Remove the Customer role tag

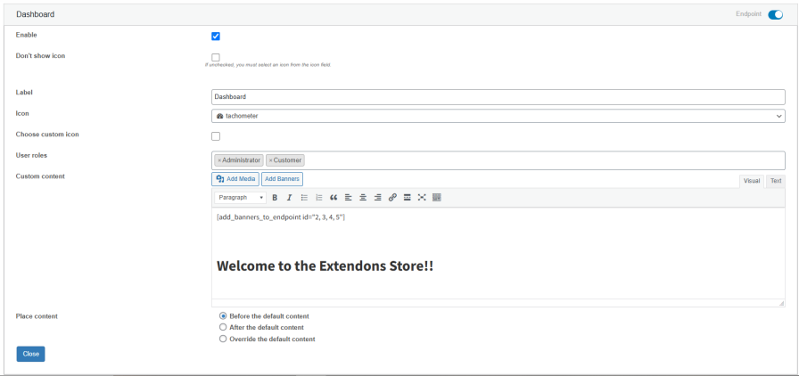(x=270, y=160)
